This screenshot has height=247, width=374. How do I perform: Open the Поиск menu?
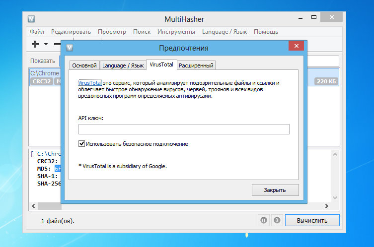click(x=142, y=32)
